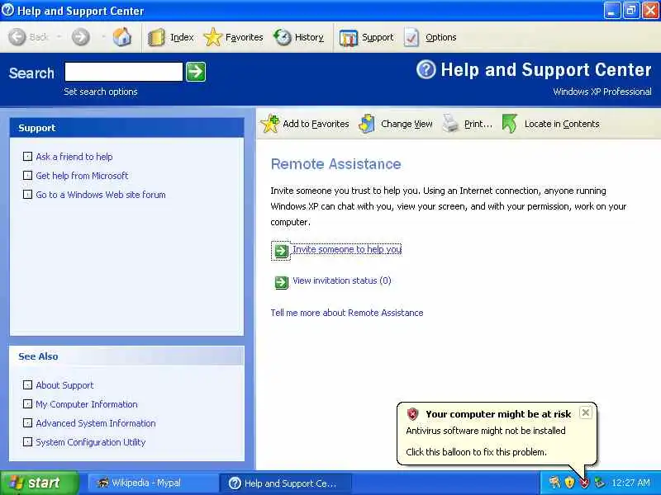
Task: Open Get help from Microsoft
Action: (x=82, y=176)
